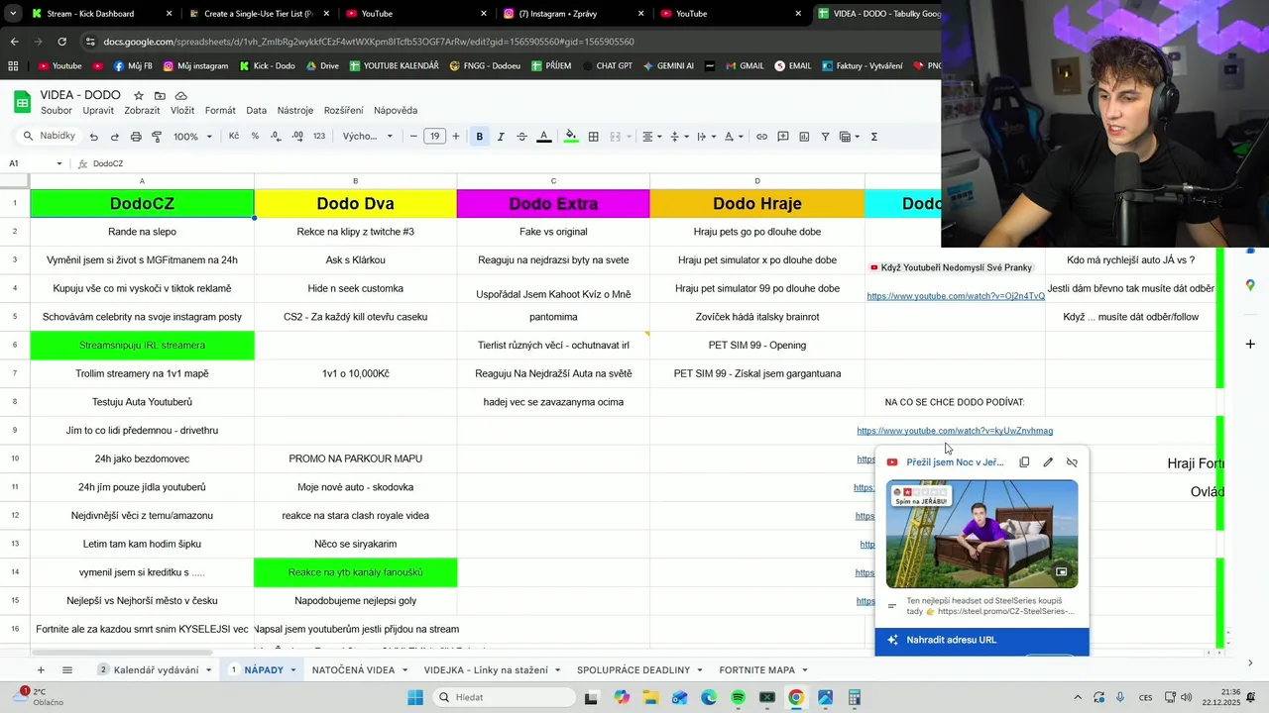1269x713 pixels.
Task: Open the NÁPADY sheet tab menu arrow
Action: click(293, 670)
